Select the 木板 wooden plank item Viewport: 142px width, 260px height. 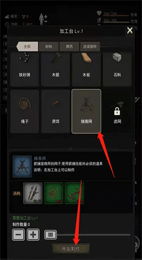[86, 69]
